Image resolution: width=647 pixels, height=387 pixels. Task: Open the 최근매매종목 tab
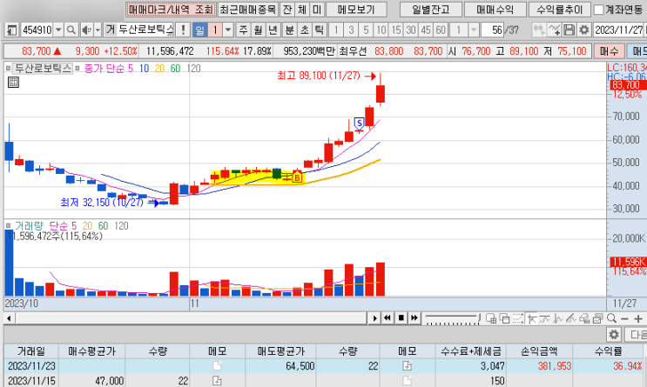tap(247, 10)
